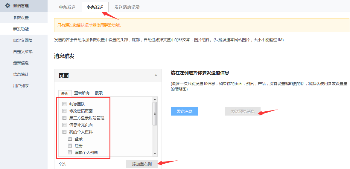
Task: Switch to the 发送消息记录 tab
Action: [x=127, y=7]
